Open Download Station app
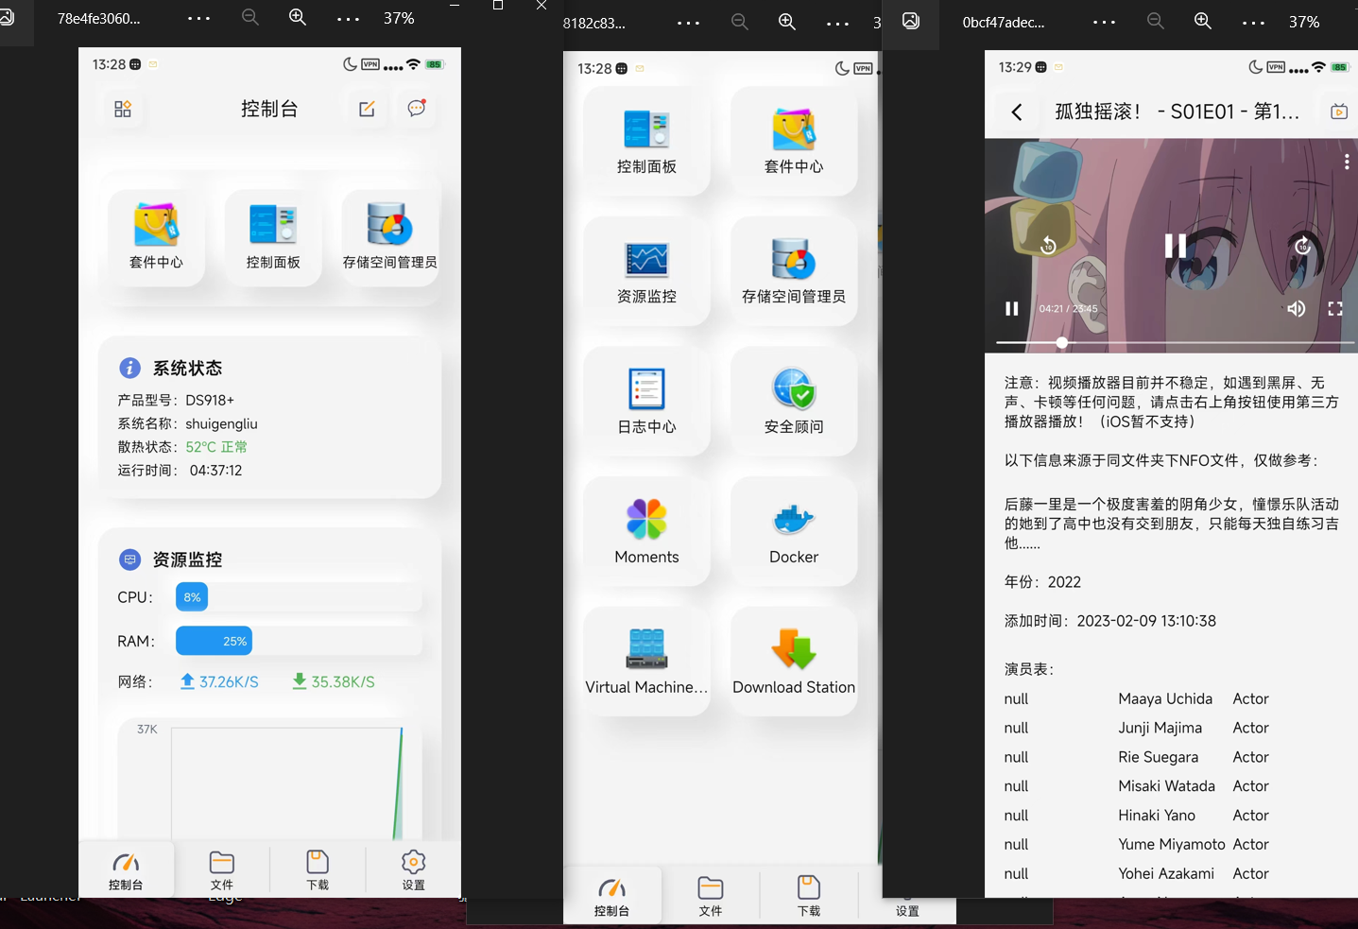This screenshot has width=1358, height=929. [794, 661]
